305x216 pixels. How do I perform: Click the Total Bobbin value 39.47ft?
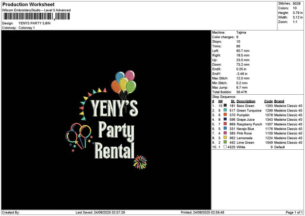click(x=241, y=92)
